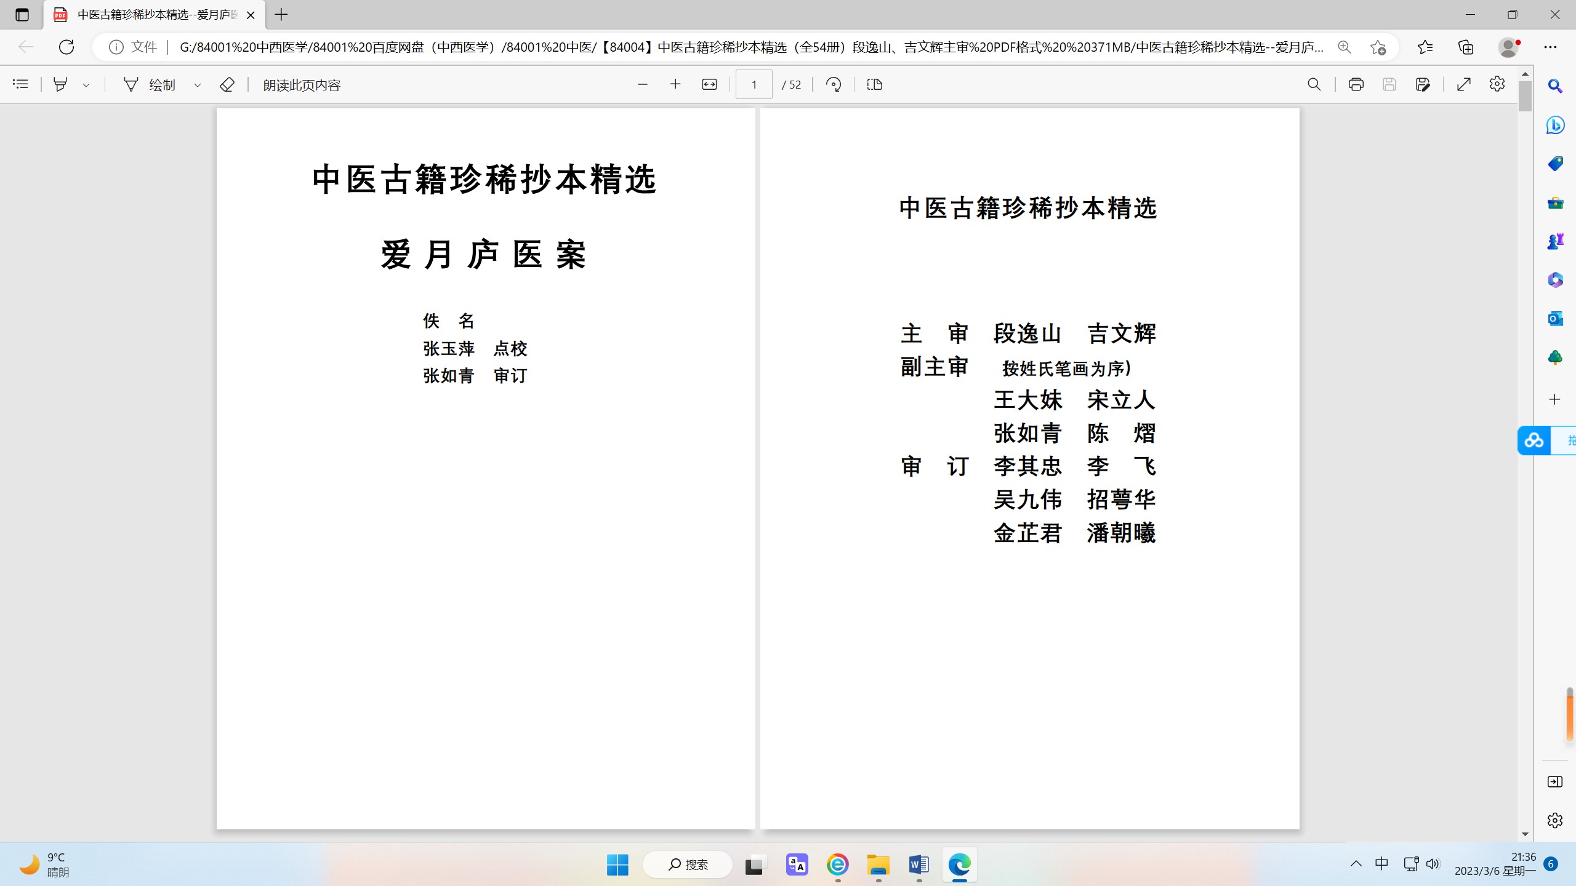Image resolution: width=1576 pixels, height=886 pixels.
Task: Toggle the page view layout button
Action: click(x=874, y=84)
